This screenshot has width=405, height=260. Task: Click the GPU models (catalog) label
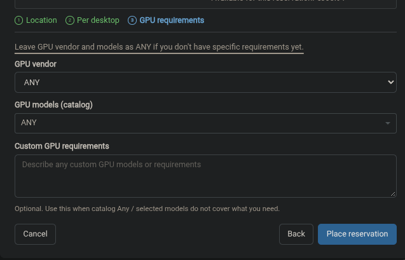point(53,105)
